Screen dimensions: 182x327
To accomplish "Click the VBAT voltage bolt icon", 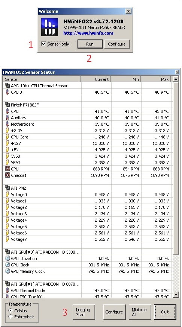I will 7,163.
